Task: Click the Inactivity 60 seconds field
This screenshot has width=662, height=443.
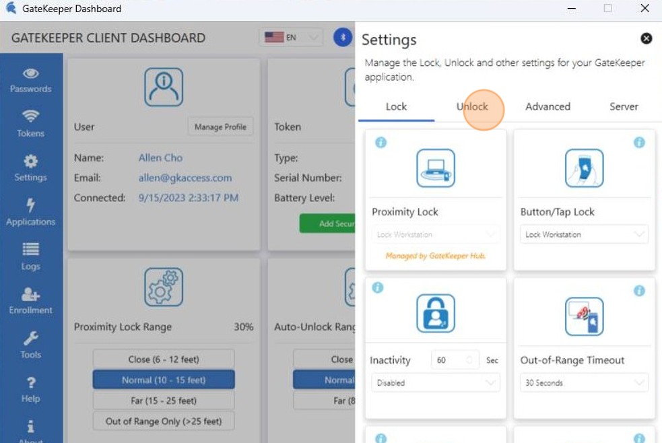Action: pos(455,360)
